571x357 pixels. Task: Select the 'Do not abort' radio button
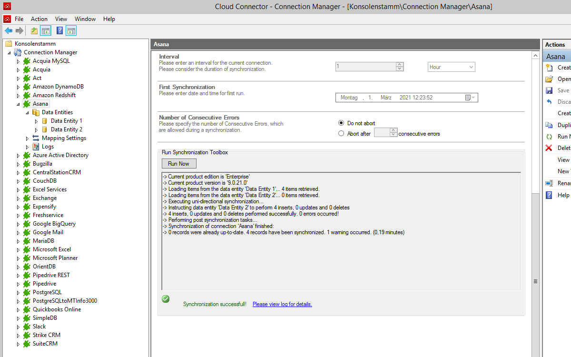click(x=341, y=123)
